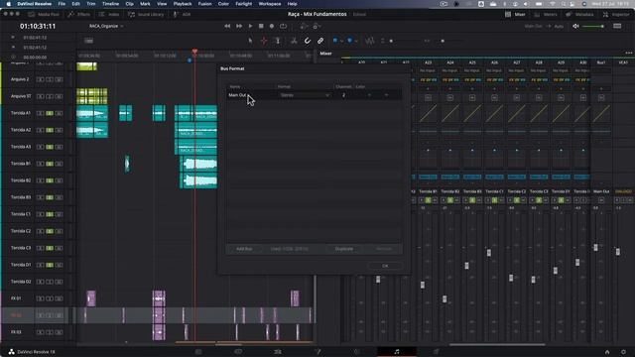The width and height of the screenshot is (635, 357).
Task: Confirm the Bus Format dialog with OK
Action: pos(385,266)
